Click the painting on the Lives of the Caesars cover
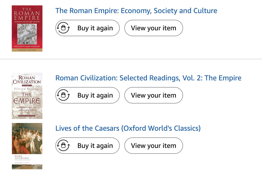The image size is (262, 170). (27, 139)
